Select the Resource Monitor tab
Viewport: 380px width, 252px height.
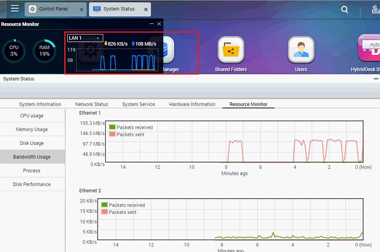click(248, 104)
